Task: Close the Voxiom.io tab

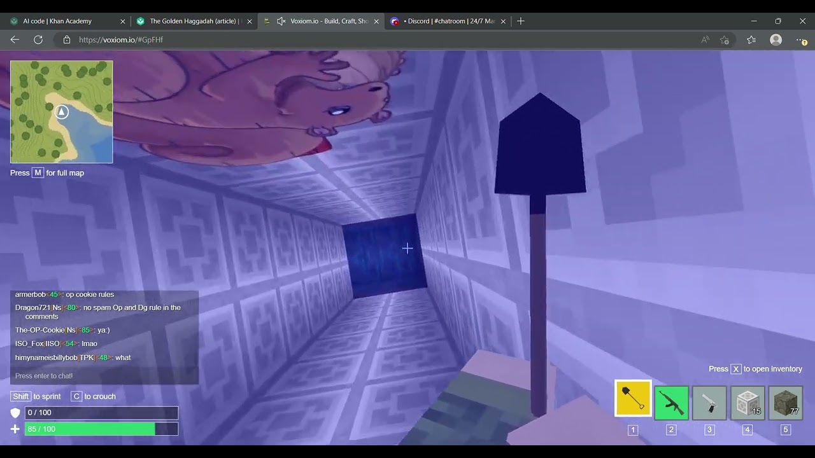Action: click(376, 21)
